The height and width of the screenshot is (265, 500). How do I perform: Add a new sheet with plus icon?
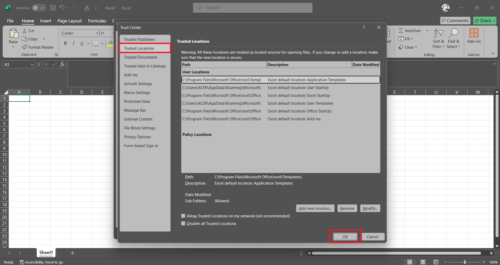coord(72,253)
